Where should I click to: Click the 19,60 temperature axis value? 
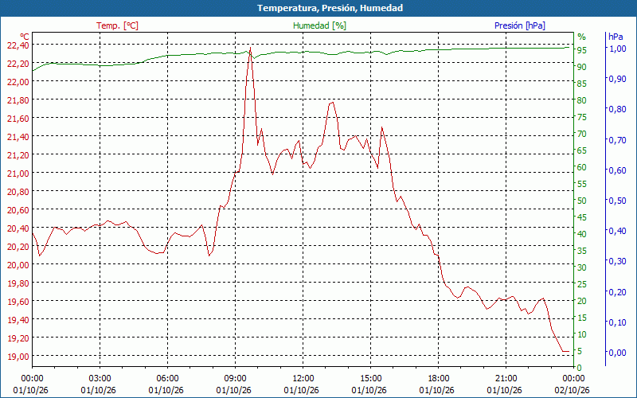(x=18, y=302)
